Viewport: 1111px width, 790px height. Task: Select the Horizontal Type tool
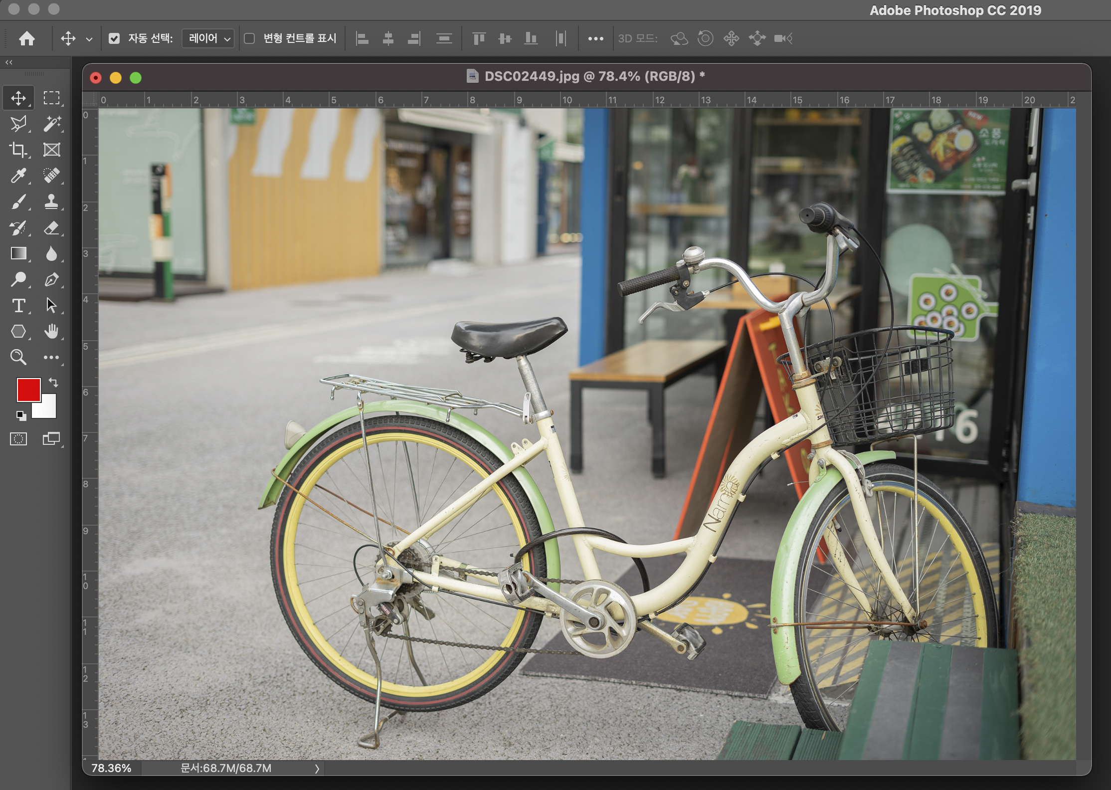point(18,305)
